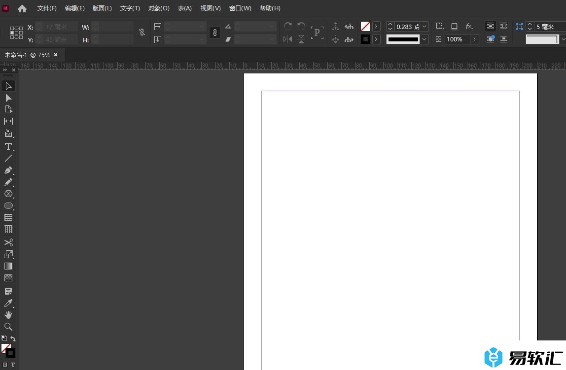Select the Vertical Grid tool
This screenshot has width=566, height=370.
click(8, 229)
